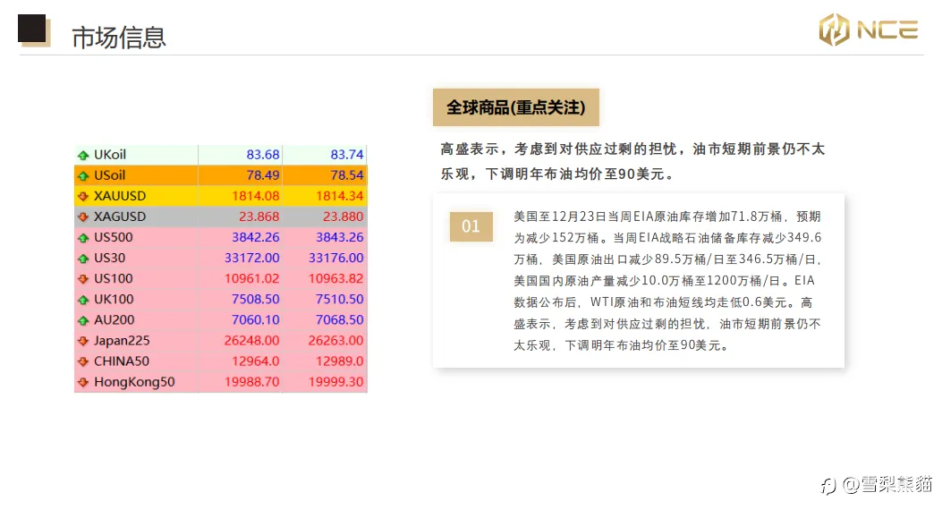
Task: Click the red down arrow beside XAGUSD
Action: click(x=83, y=217)
